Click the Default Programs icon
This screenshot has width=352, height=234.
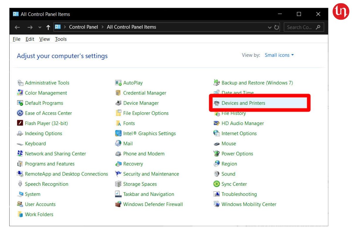20,103
